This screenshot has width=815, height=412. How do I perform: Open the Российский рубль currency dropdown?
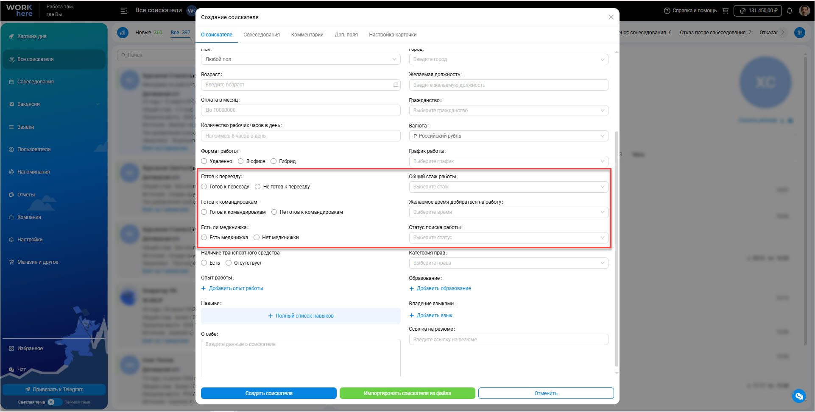508,136
